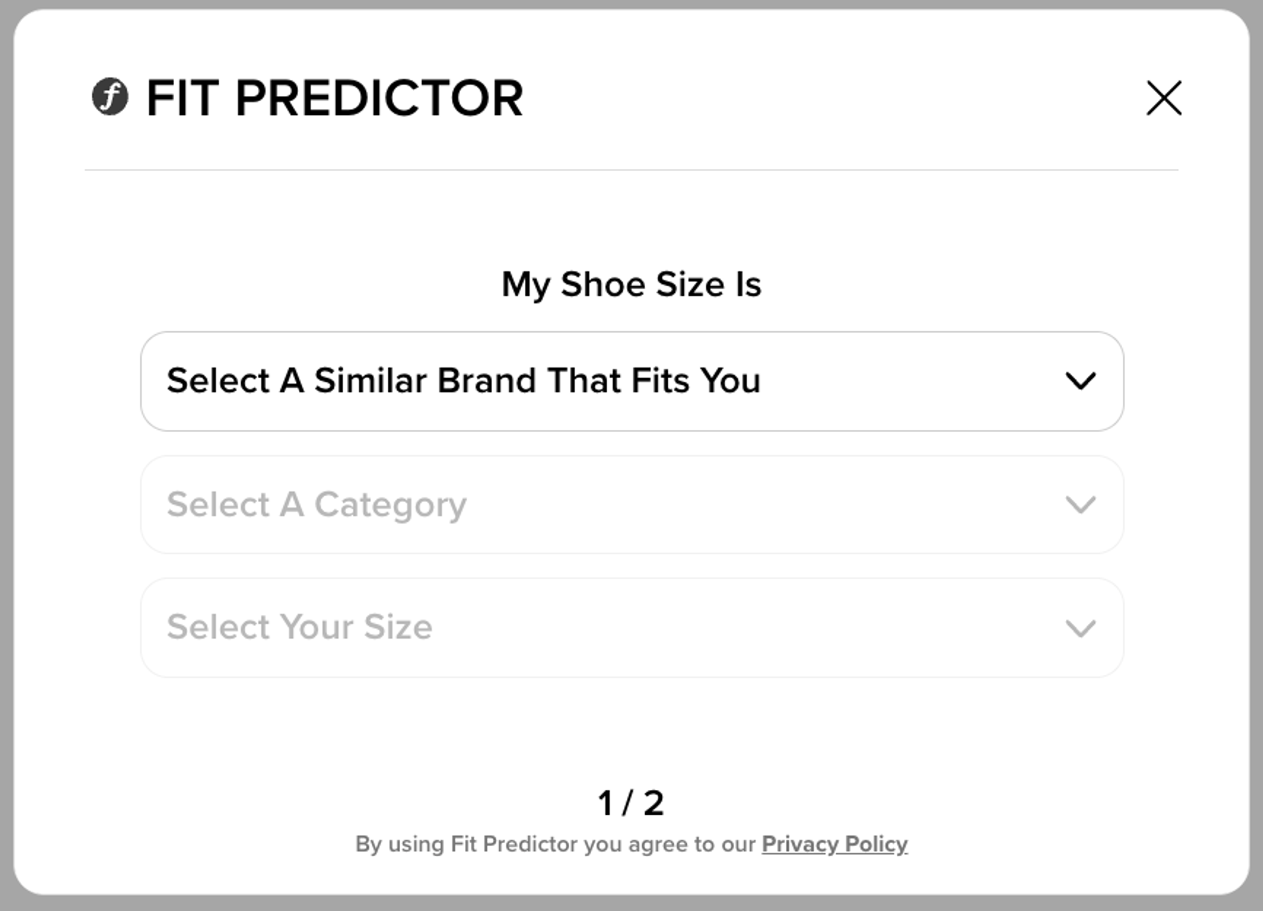The height and width of the screenshot is (911, 1263).
Task: Close the Fit Predictor dialog
Action: tap(1163, 98)
